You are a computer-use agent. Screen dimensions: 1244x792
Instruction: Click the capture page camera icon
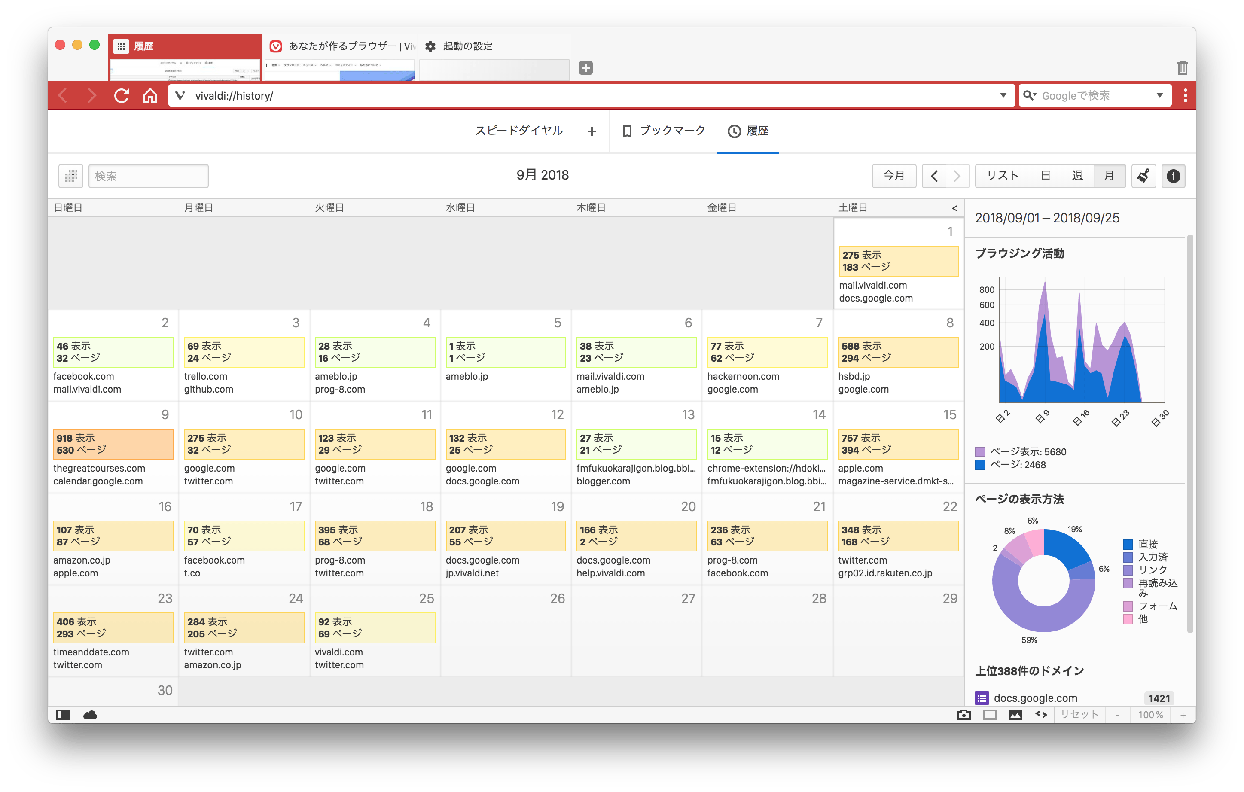point(963,715)
